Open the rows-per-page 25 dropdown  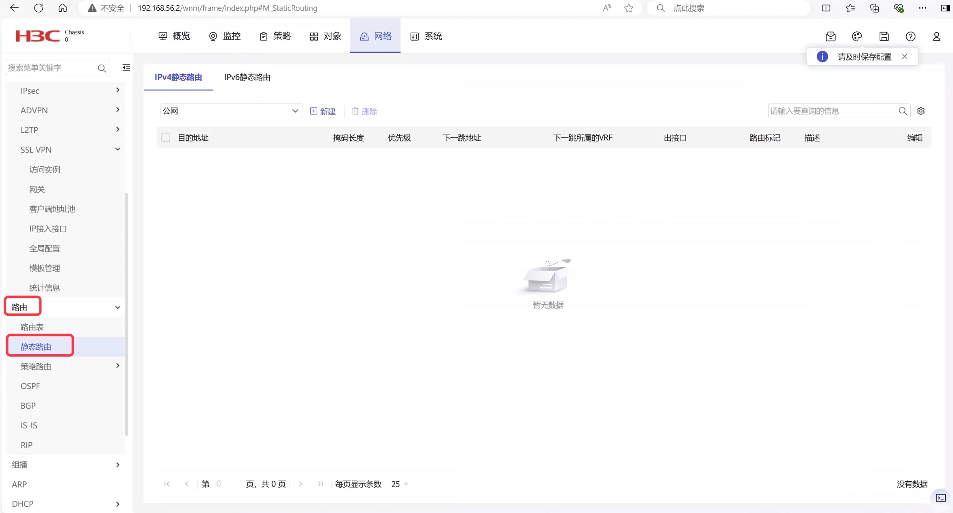click(400, 484)
